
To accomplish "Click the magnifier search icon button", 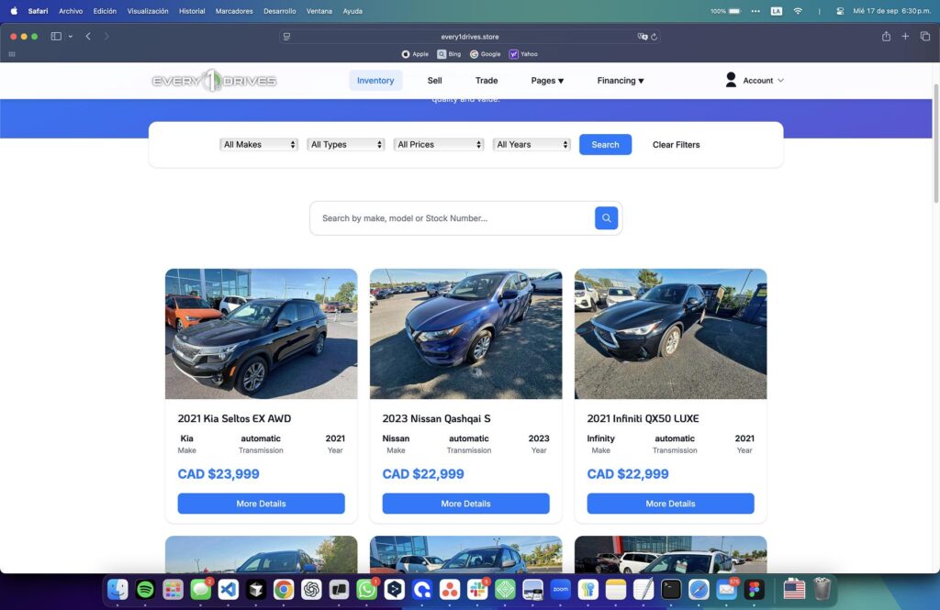I will [606, 218].
